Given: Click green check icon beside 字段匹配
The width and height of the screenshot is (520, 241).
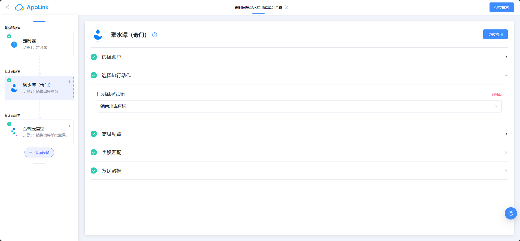Looking at the screenshot, I should tap(94, 152).
